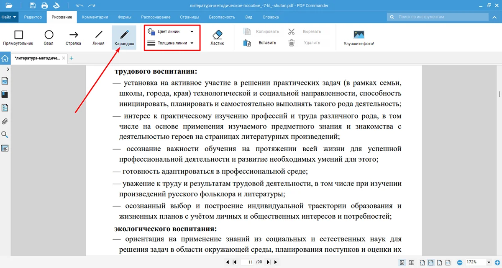The width and height of the screenshot is (502, 268).
Task: Open the Толщина линии dropdown
Action: coord(172,43)
